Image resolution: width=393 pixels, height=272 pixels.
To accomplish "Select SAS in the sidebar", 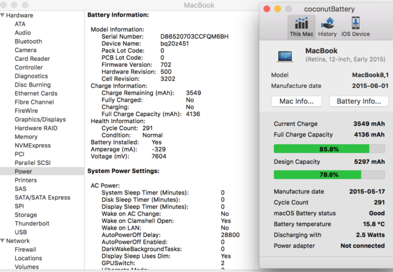I will click(x=20, y=188).
